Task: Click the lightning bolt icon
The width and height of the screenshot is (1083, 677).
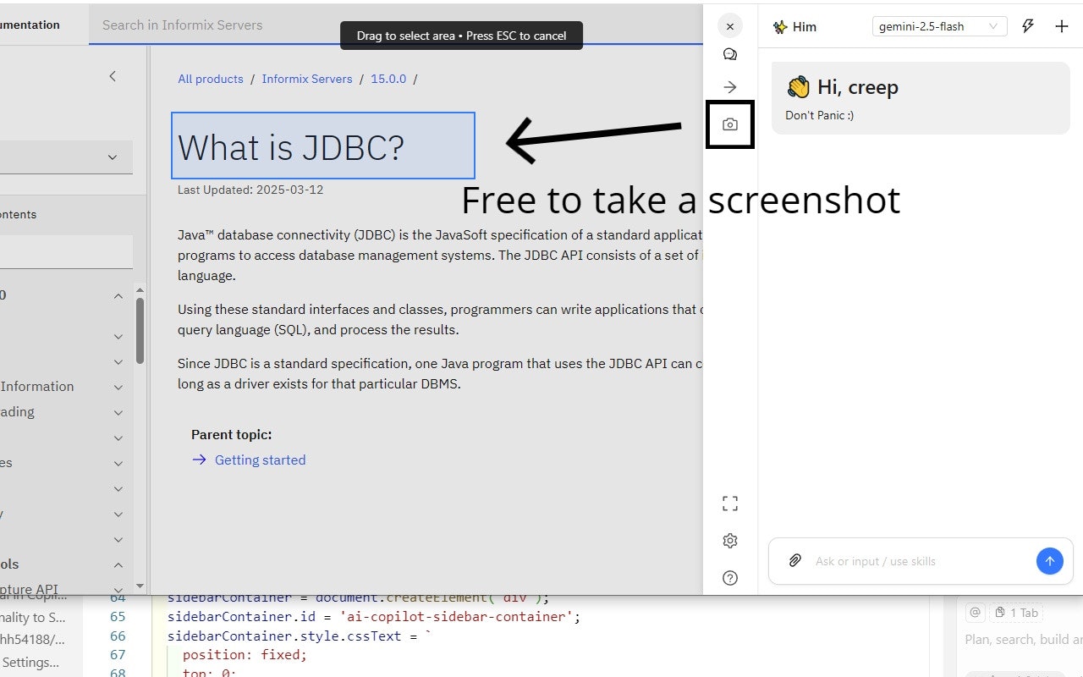Action: 1028,26
